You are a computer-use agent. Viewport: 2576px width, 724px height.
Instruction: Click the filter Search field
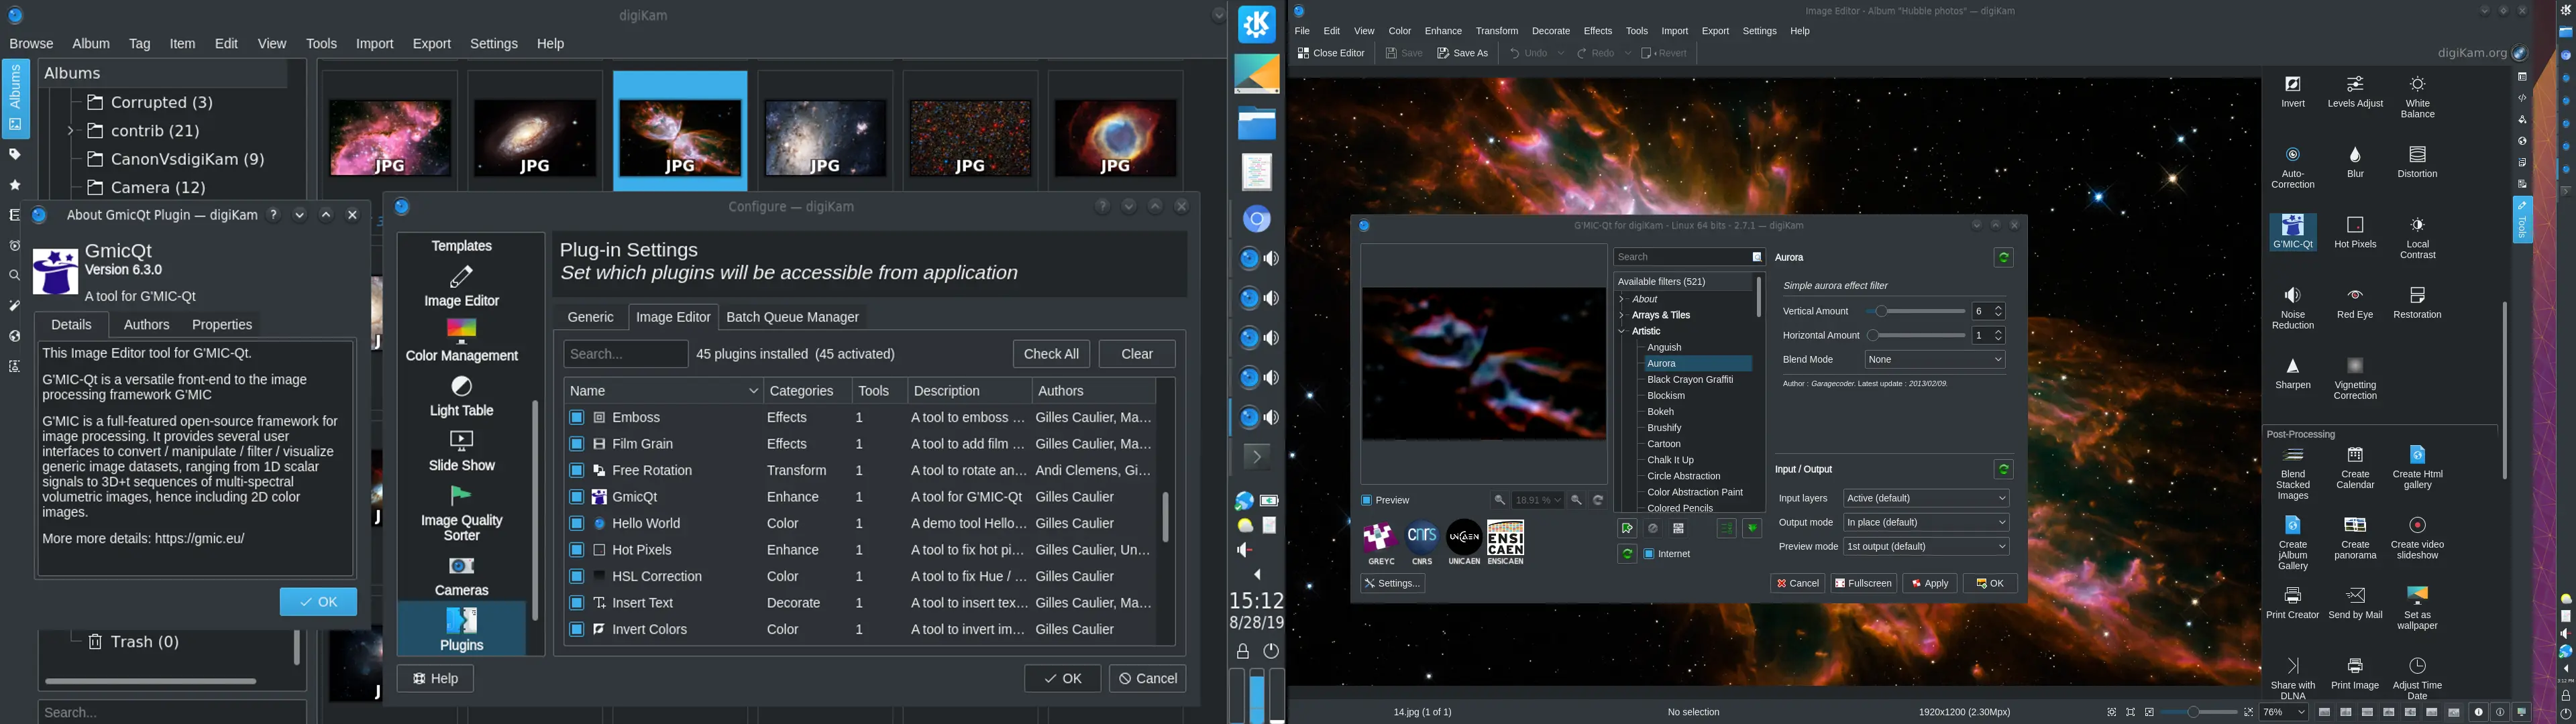pos(1685,256)
